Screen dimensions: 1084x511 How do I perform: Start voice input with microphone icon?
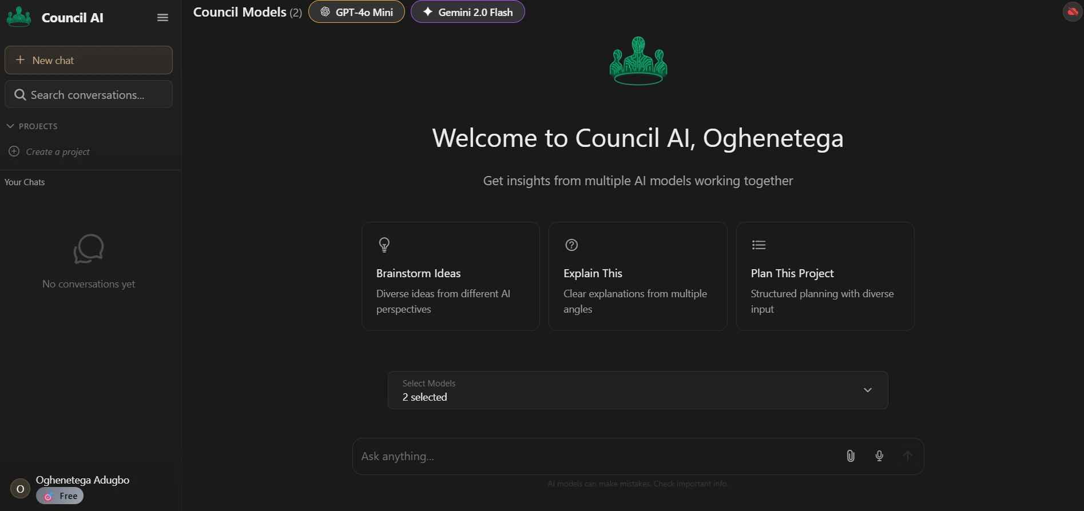point(879,456)
